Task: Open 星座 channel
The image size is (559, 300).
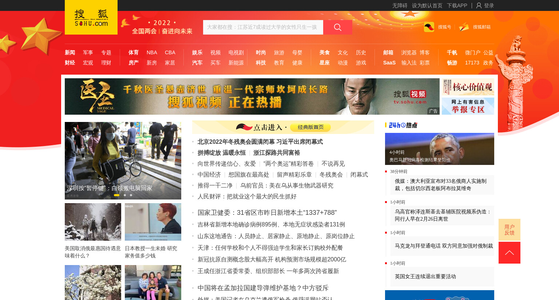Action: click(325, 63)
